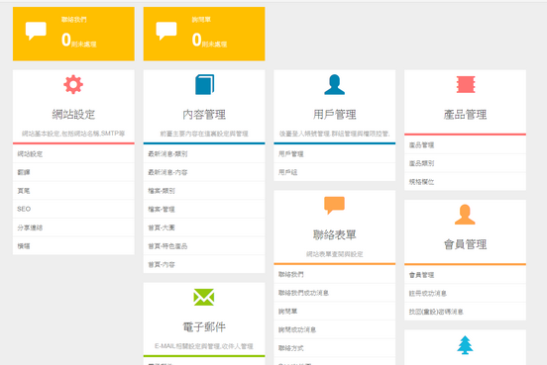Viewport: 547px width, 365px height.
Task: Open the 會員管理 list link below orange line
Action: tap(421, 275)
